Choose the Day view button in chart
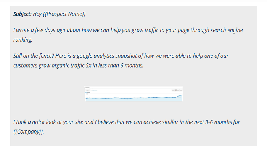Viewport: 267px width, 148px height. [176, 90]
